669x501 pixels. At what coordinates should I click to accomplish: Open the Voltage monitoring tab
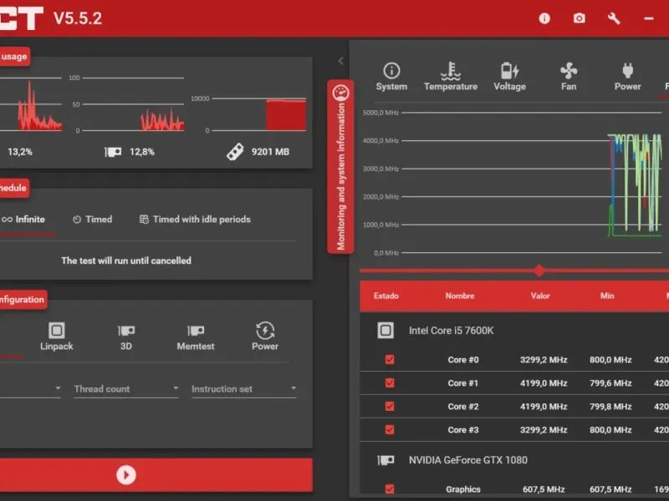[509, 77]
